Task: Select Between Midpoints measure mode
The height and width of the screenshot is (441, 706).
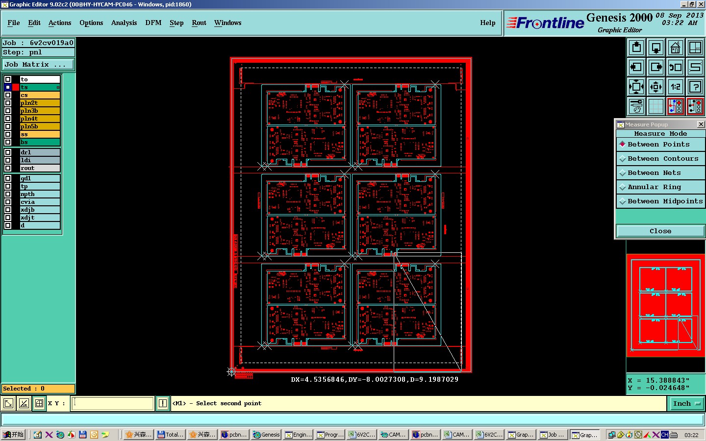Action: (x=660, y=201)
